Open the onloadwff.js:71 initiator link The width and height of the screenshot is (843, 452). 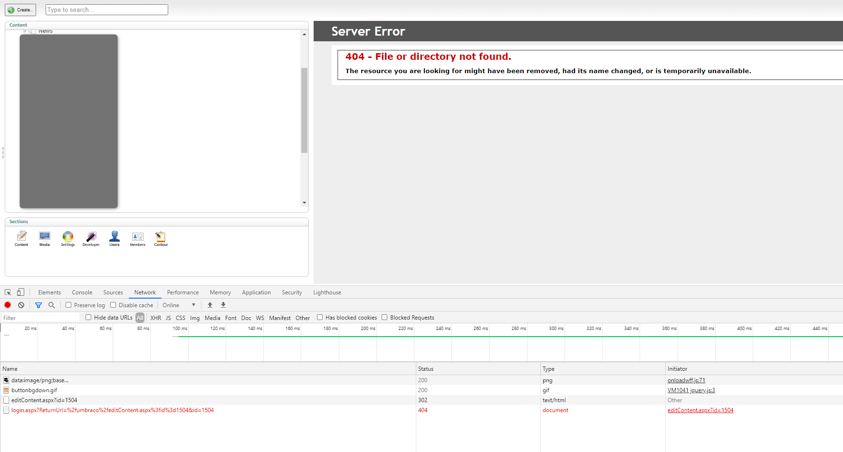coord(686,380)
